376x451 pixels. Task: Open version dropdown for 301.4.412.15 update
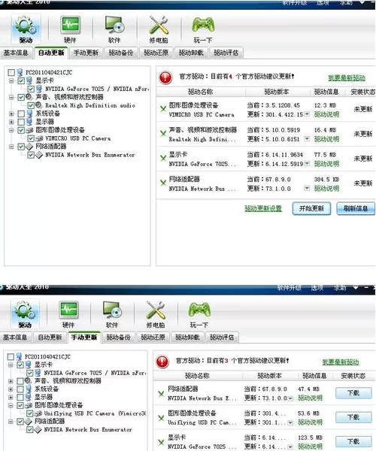click(x=307, y=114)
